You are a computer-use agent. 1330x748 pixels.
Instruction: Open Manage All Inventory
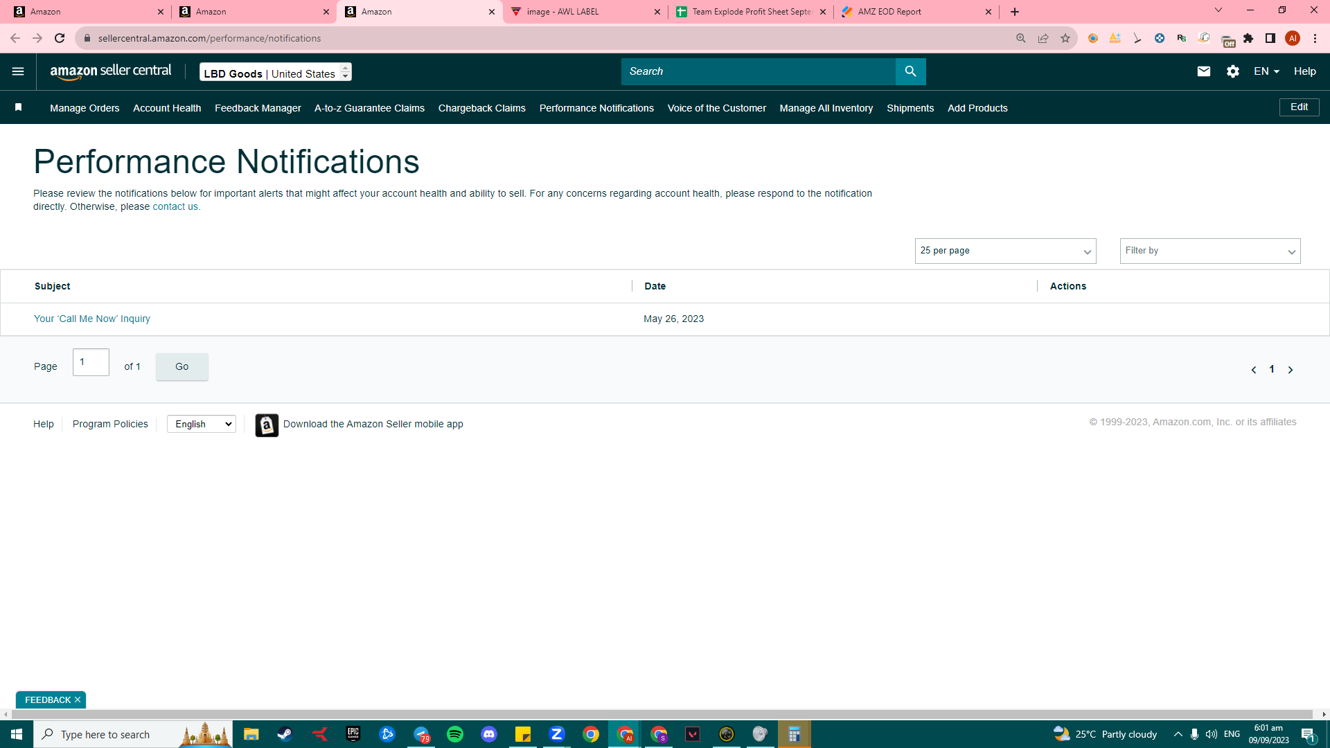[x=826, y=108]
